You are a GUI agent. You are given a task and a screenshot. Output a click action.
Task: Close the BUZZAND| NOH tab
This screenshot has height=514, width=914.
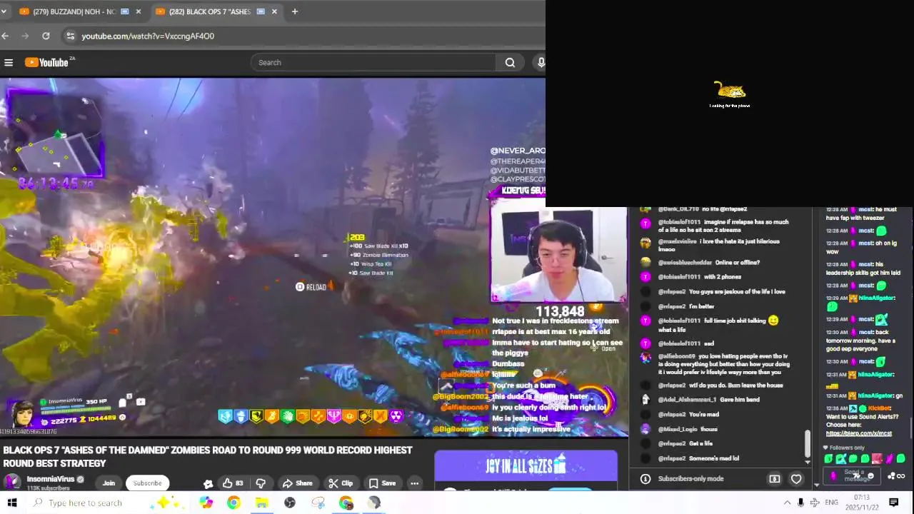click(139, 11)
